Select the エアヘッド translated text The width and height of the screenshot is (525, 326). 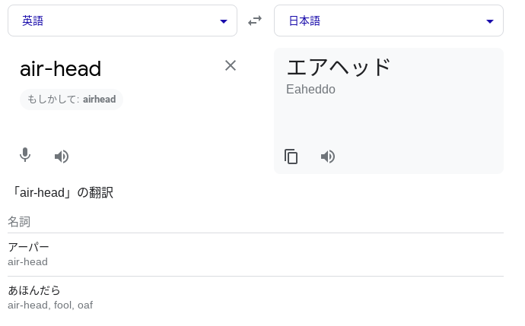pos(339,67)
